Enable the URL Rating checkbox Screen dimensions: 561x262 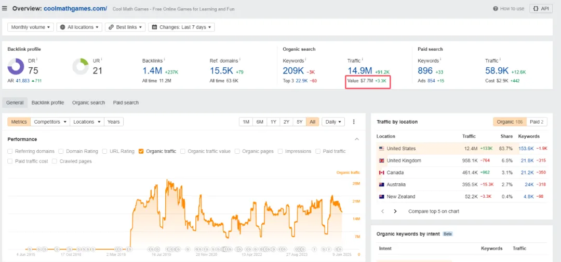click(x=104, y=152)
